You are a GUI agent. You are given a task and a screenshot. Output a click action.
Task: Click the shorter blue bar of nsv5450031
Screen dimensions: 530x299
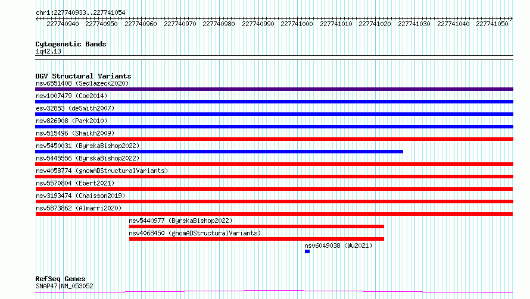219,152
